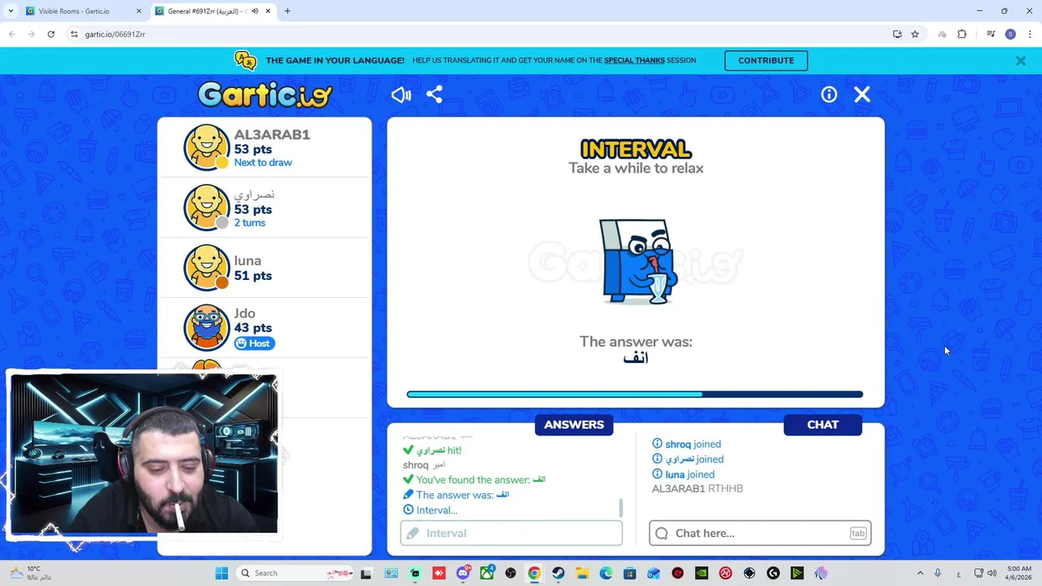The image size is (1042, 586).
Task: Focus the Interval answer input field
Action: (511, 533)
